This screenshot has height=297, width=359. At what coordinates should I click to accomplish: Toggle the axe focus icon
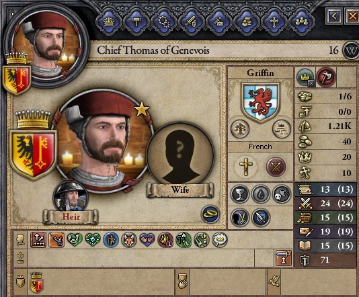point(325,77)
